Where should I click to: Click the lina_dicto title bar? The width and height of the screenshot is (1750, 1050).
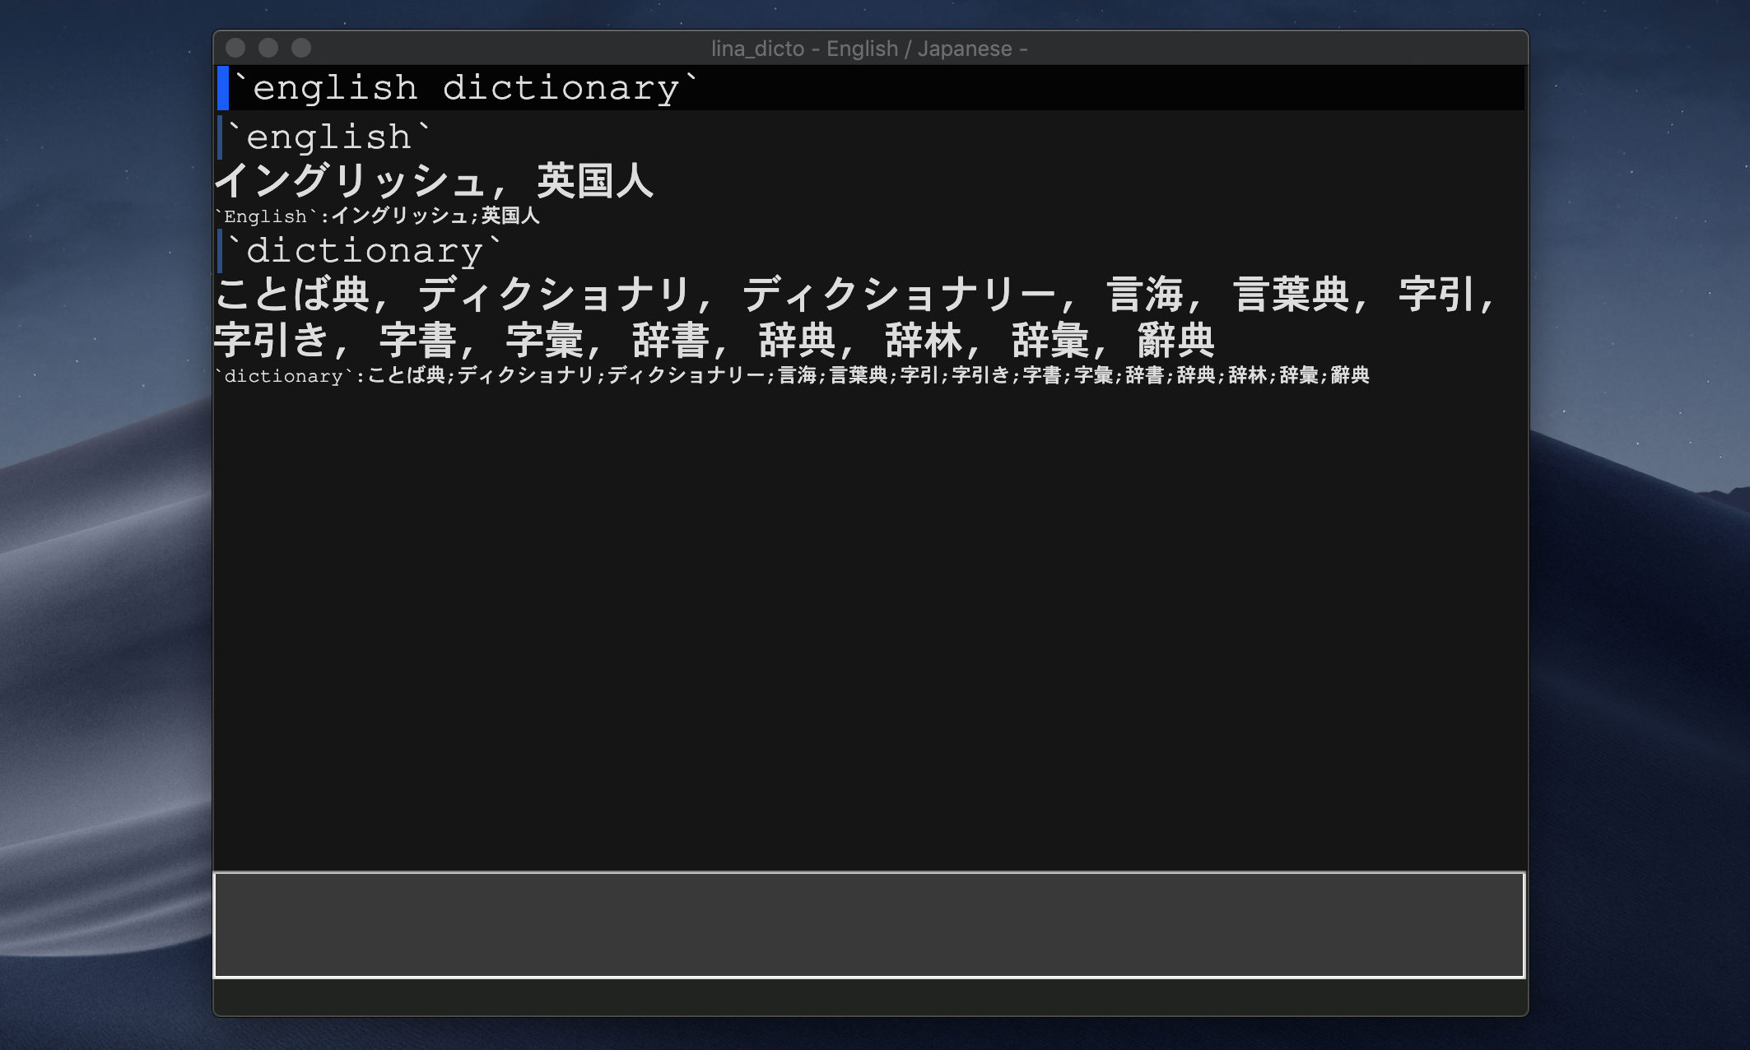click(x=868, y=49)
